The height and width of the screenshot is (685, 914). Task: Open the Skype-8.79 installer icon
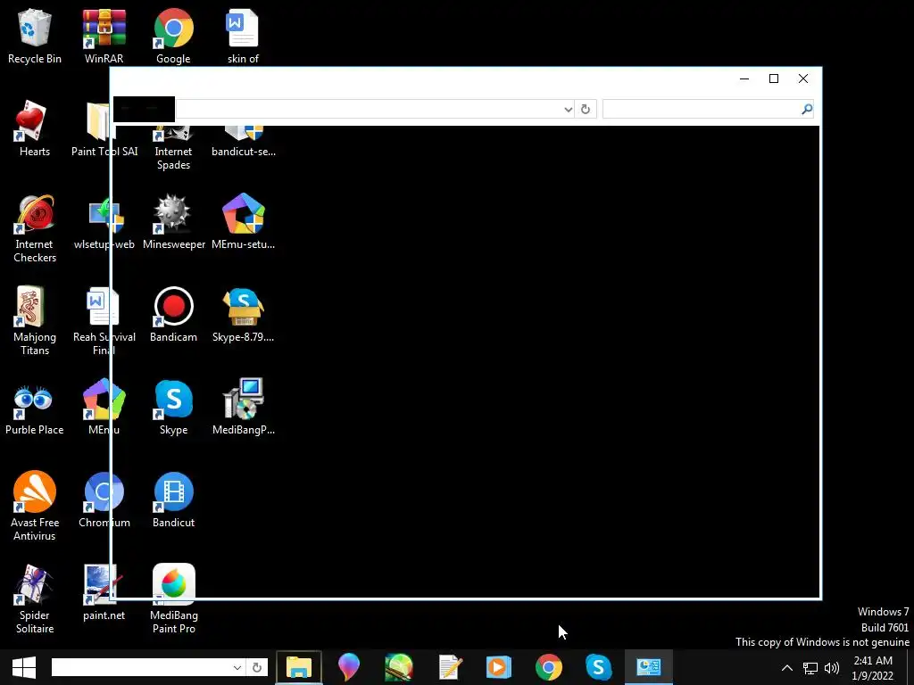coord(243,314)
